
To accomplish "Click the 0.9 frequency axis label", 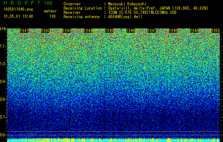I will (x=3, y=82).
